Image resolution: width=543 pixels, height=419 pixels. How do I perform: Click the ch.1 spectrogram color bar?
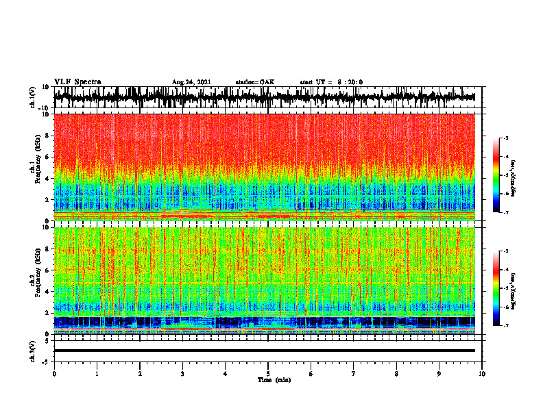[496, 175]
